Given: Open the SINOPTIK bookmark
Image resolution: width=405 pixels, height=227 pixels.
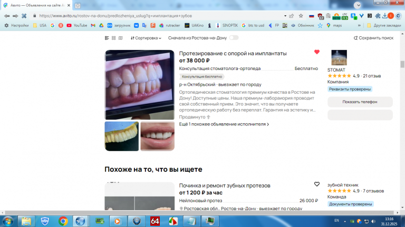Looking at the screenshot, I should point(227,25).
